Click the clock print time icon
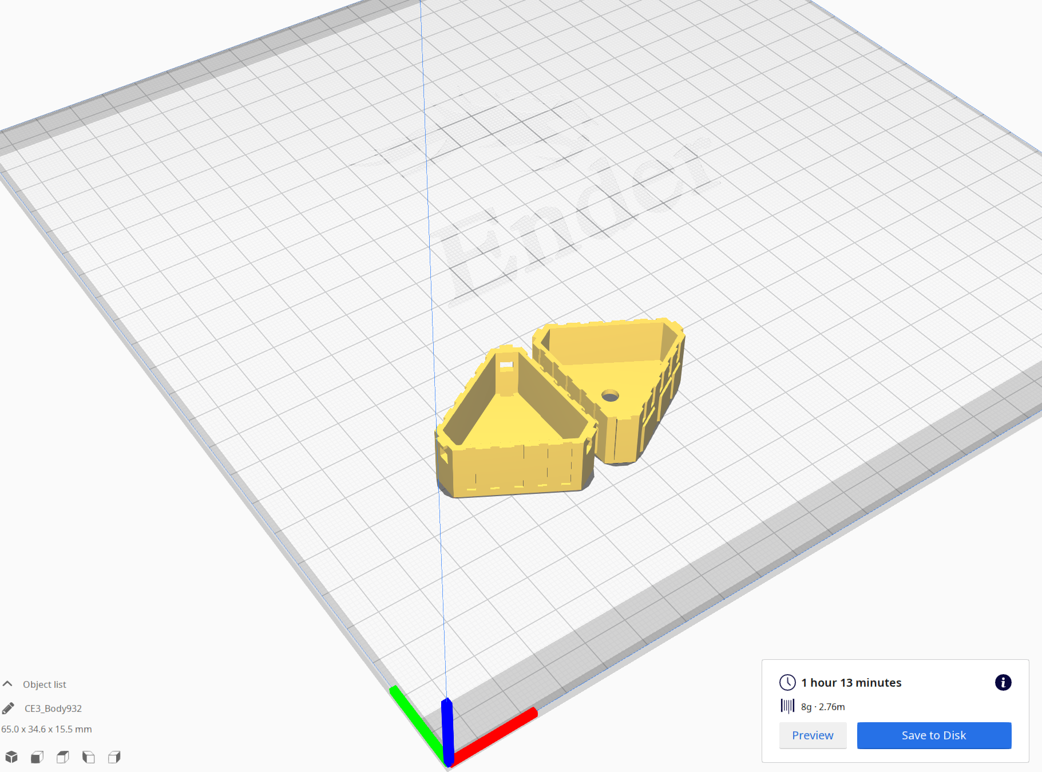The image size is (1042, 772). point(787,682)
